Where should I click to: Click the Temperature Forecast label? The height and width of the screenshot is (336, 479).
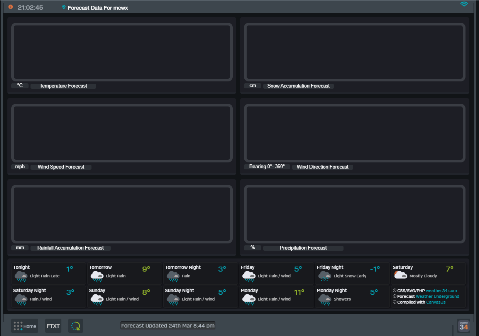[x=63, y=86]
